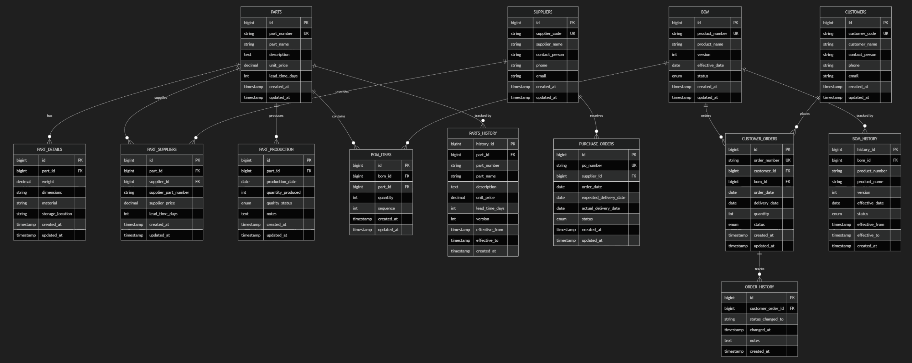The image size is (912, 363).
Task: Select the 'provides' relationship label
Action: 342,91
